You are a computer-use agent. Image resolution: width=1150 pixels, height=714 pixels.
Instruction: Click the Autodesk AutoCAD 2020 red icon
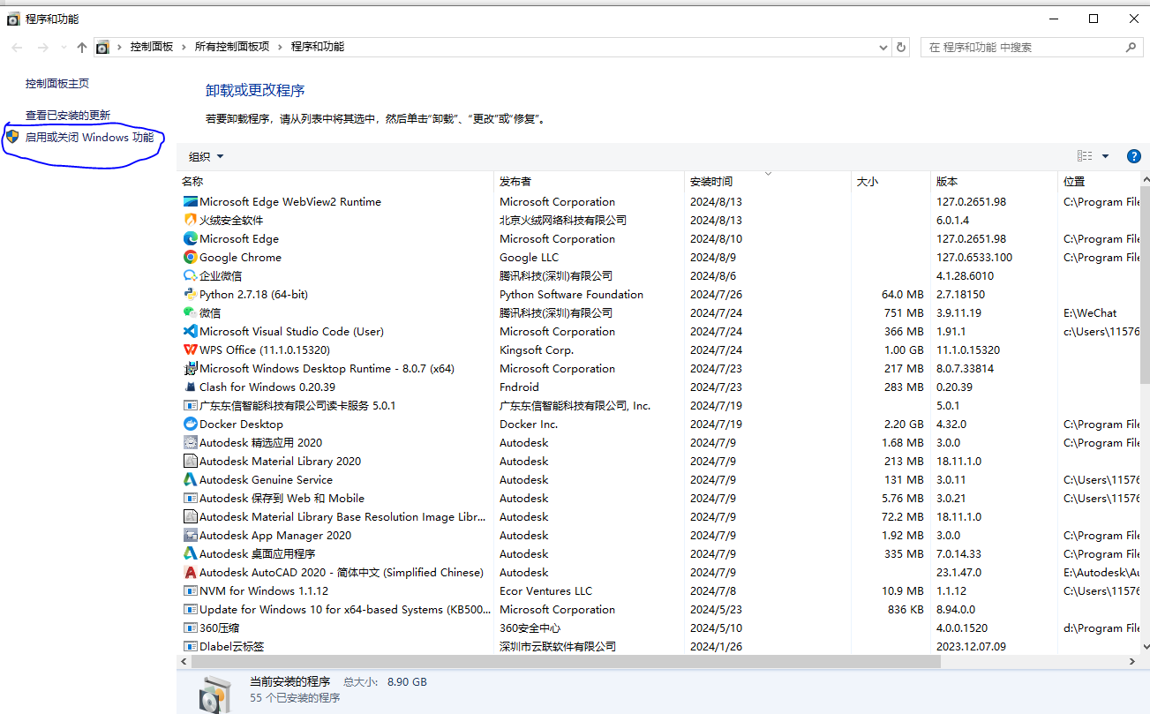tap(191, 572)
